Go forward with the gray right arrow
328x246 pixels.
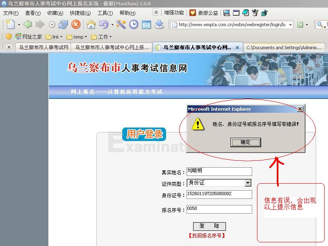pos(40,25)
